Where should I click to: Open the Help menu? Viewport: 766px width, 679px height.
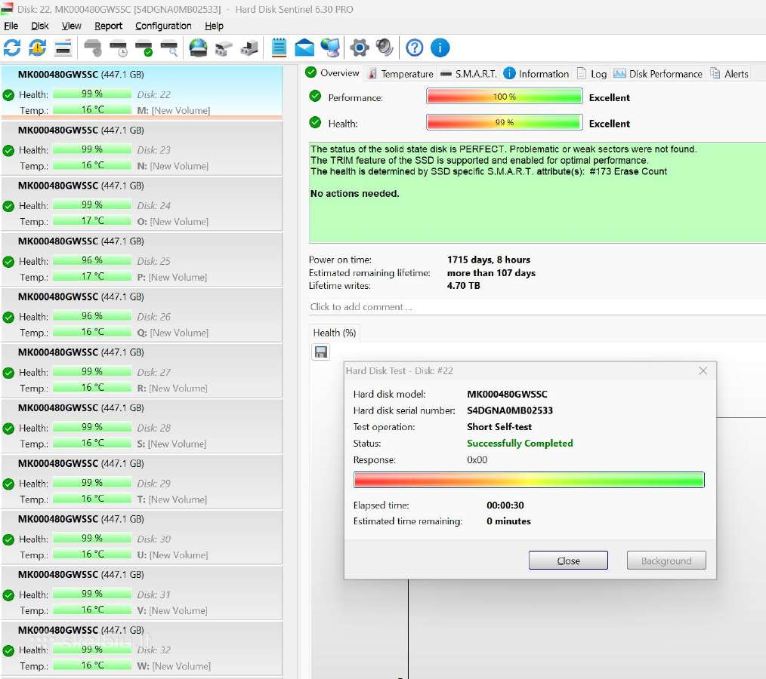point(214,26)
